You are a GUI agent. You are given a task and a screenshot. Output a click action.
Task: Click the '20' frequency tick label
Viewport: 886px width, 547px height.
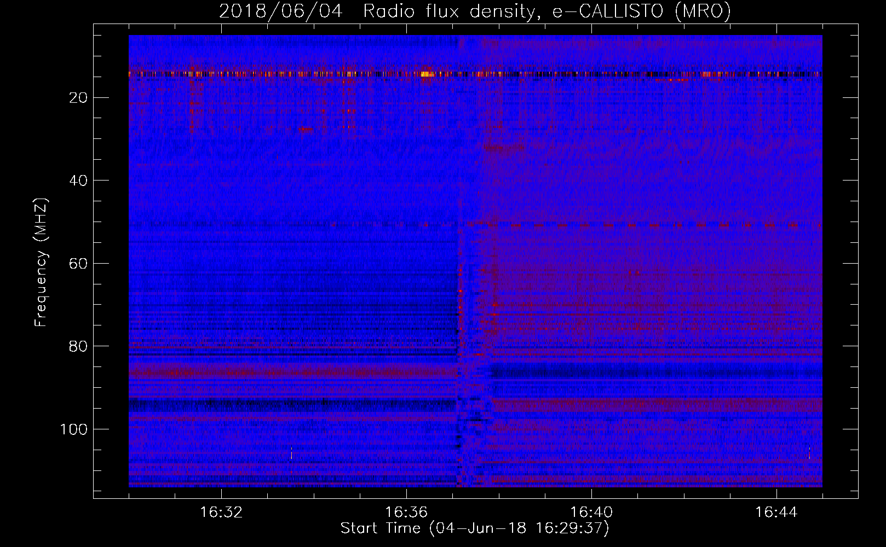pos(78,98)
